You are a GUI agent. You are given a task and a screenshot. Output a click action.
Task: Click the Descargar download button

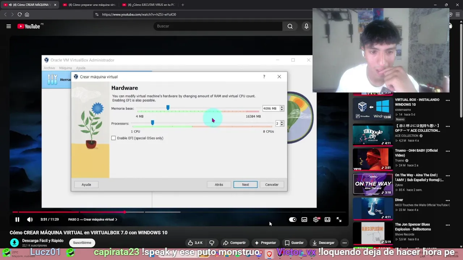[323, 243]
